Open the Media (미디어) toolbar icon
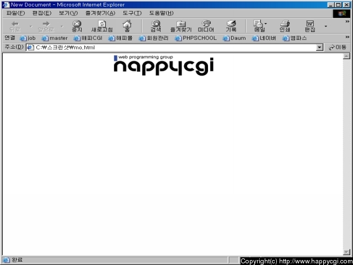 (x=206, y=26)
